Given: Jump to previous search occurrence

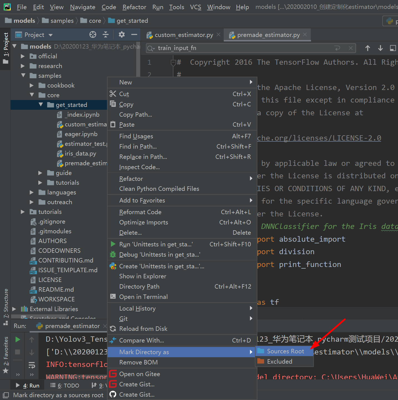Looking at the screenshot, I should coord(367,48).
